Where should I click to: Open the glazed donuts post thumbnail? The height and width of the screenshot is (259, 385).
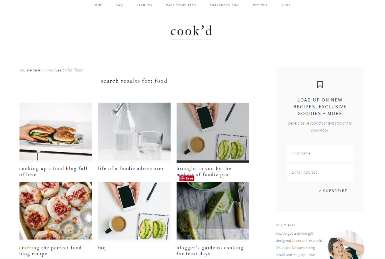click(56, 211)
